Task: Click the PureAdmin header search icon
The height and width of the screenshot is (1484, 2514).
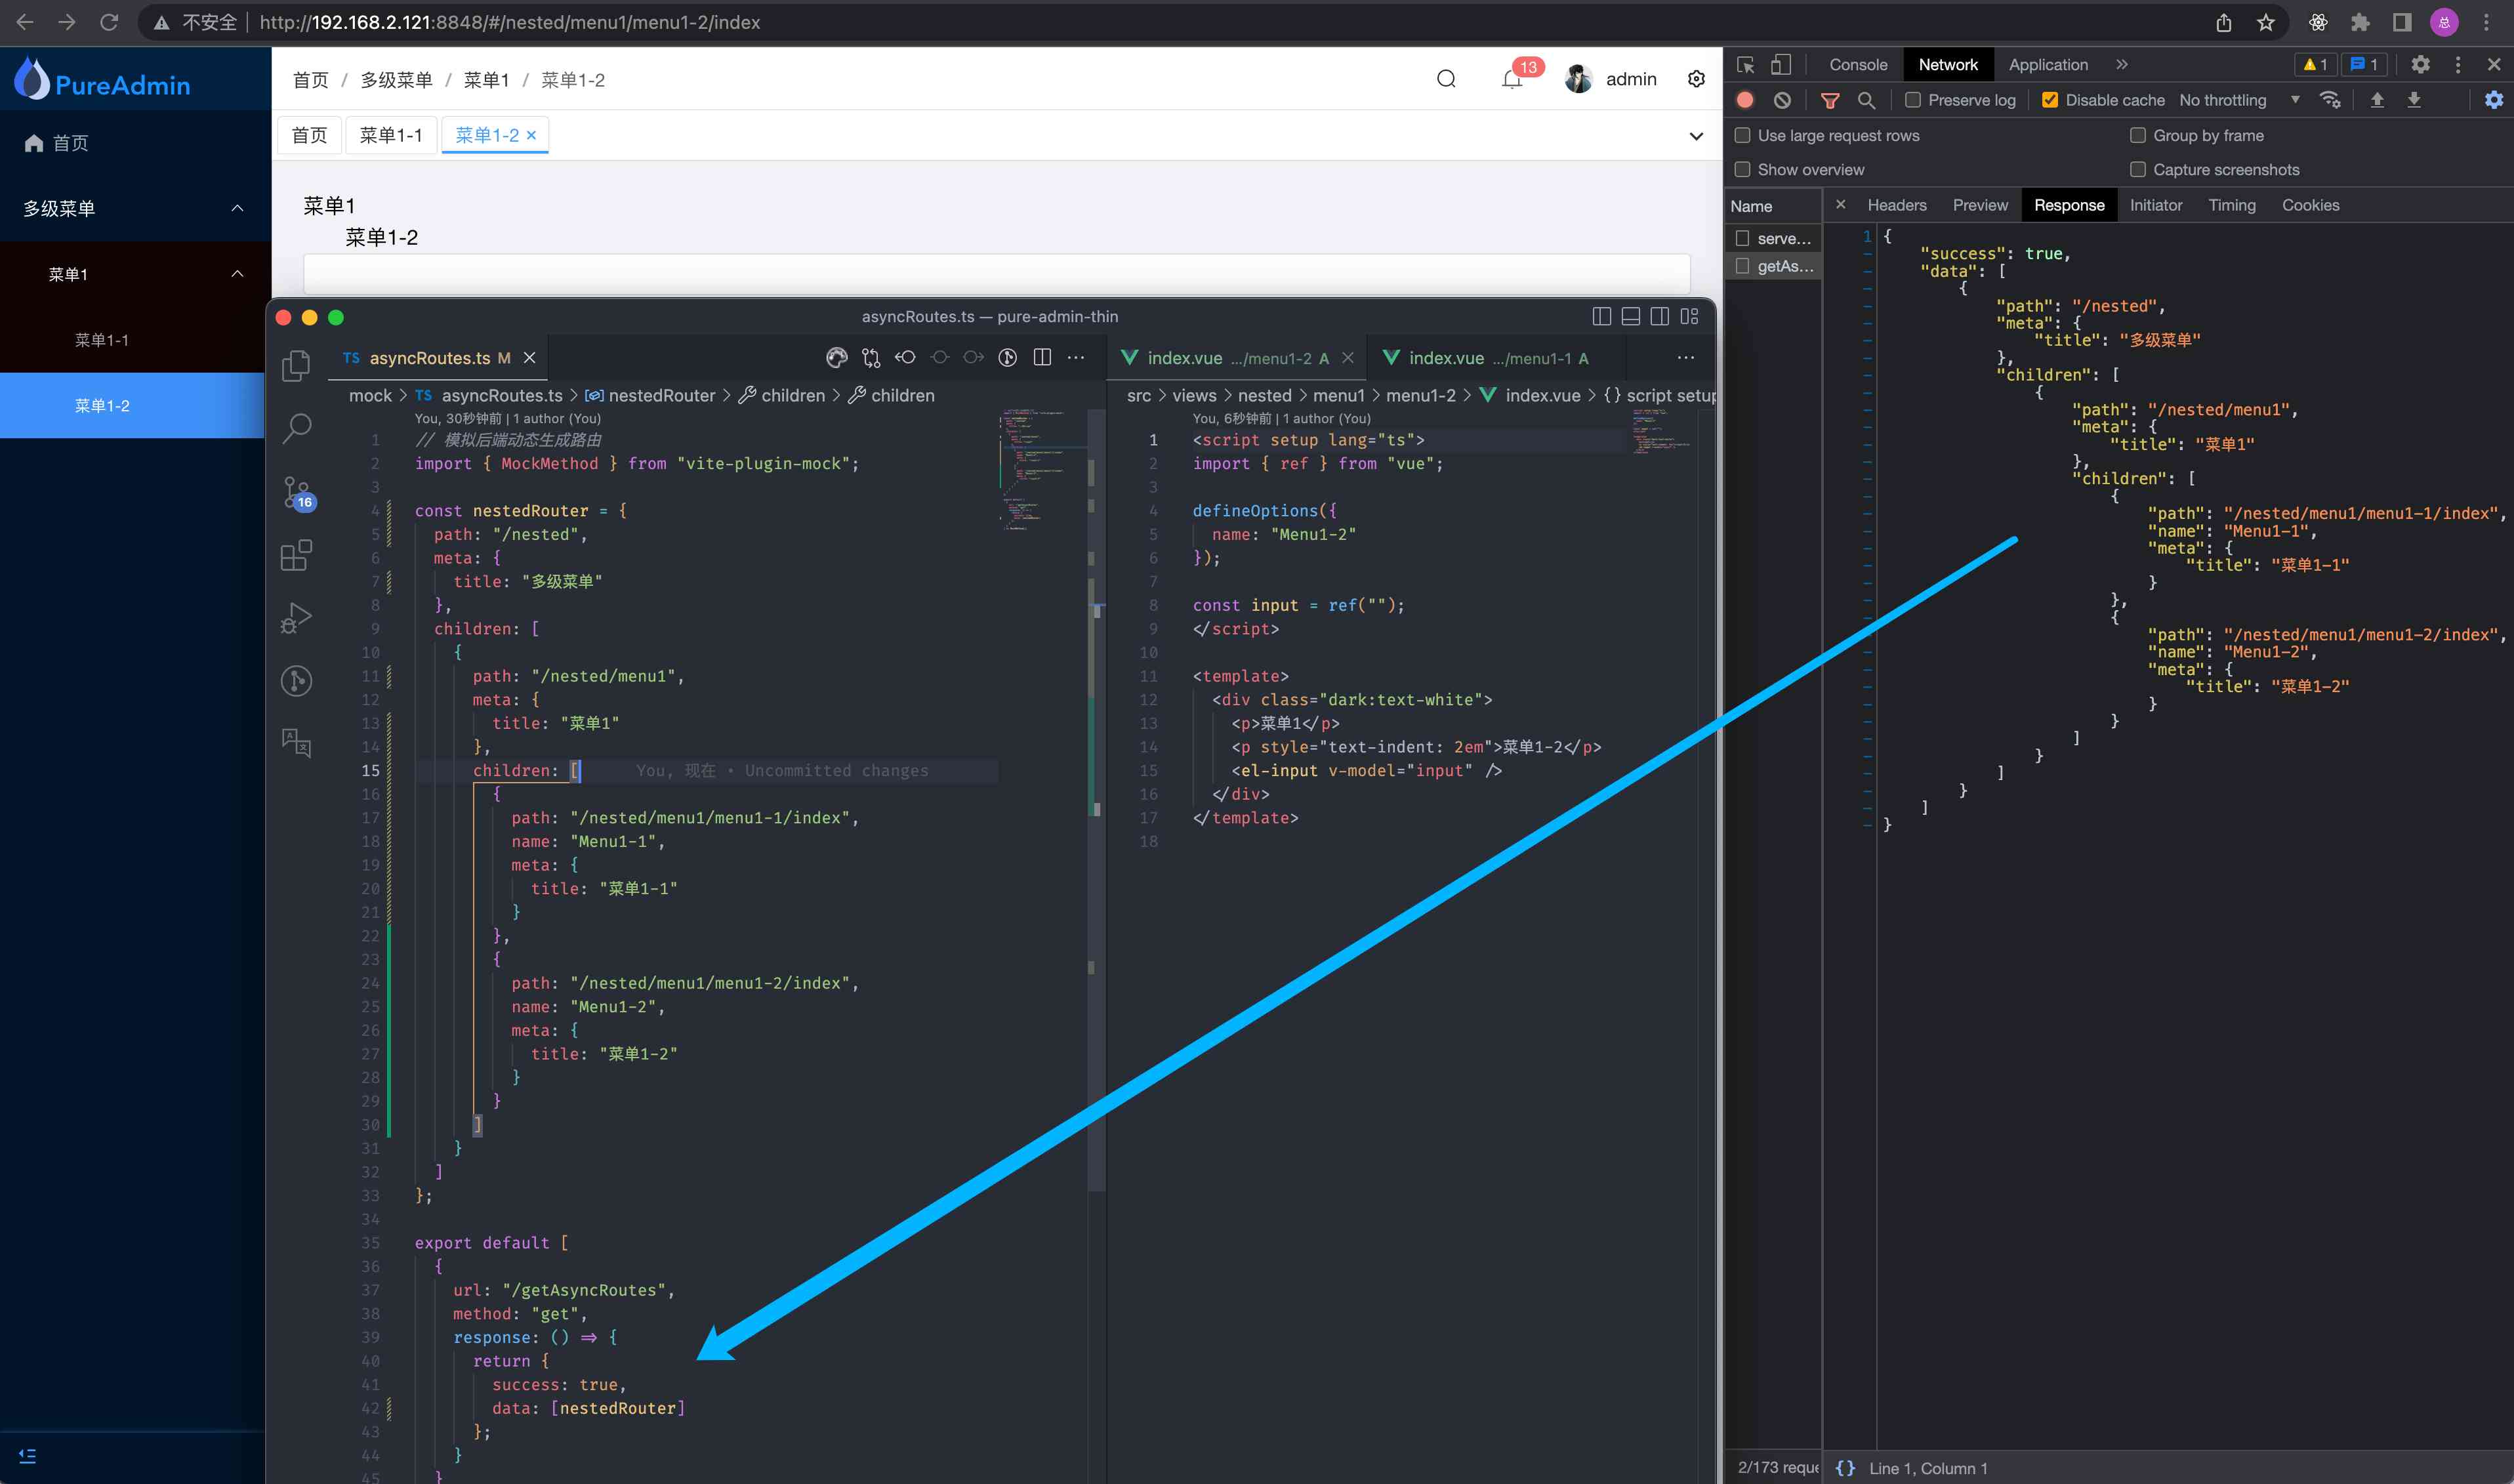Action: point(1446,79)
